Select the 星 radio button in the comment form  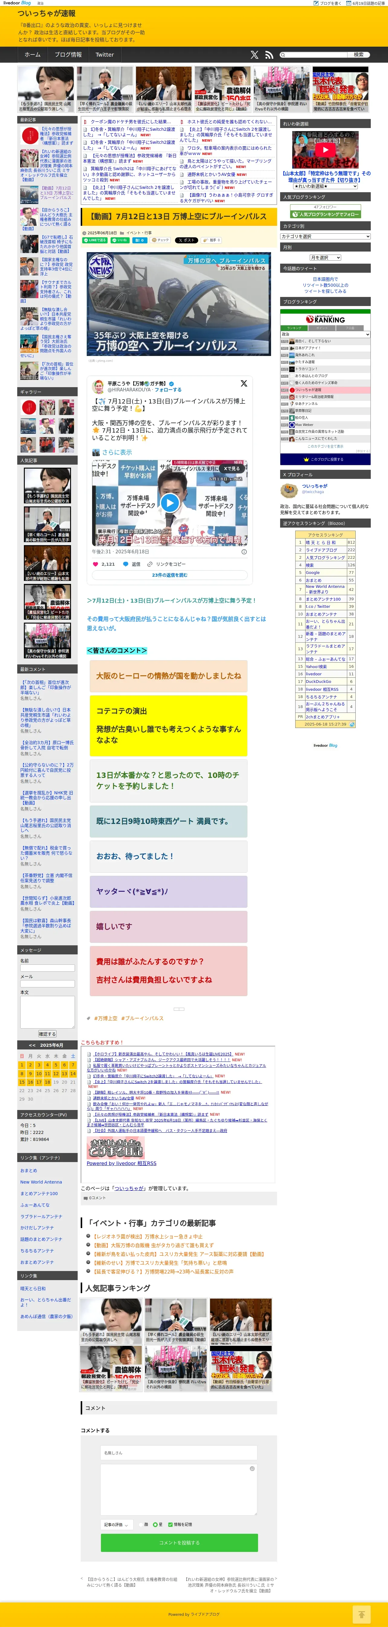pos(155,1524)
